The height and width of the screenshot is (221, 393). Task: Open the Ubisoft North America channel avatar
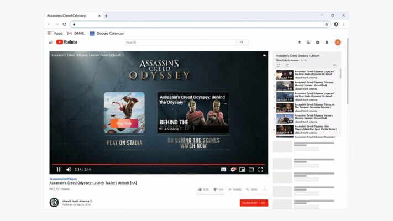(54, 202)
